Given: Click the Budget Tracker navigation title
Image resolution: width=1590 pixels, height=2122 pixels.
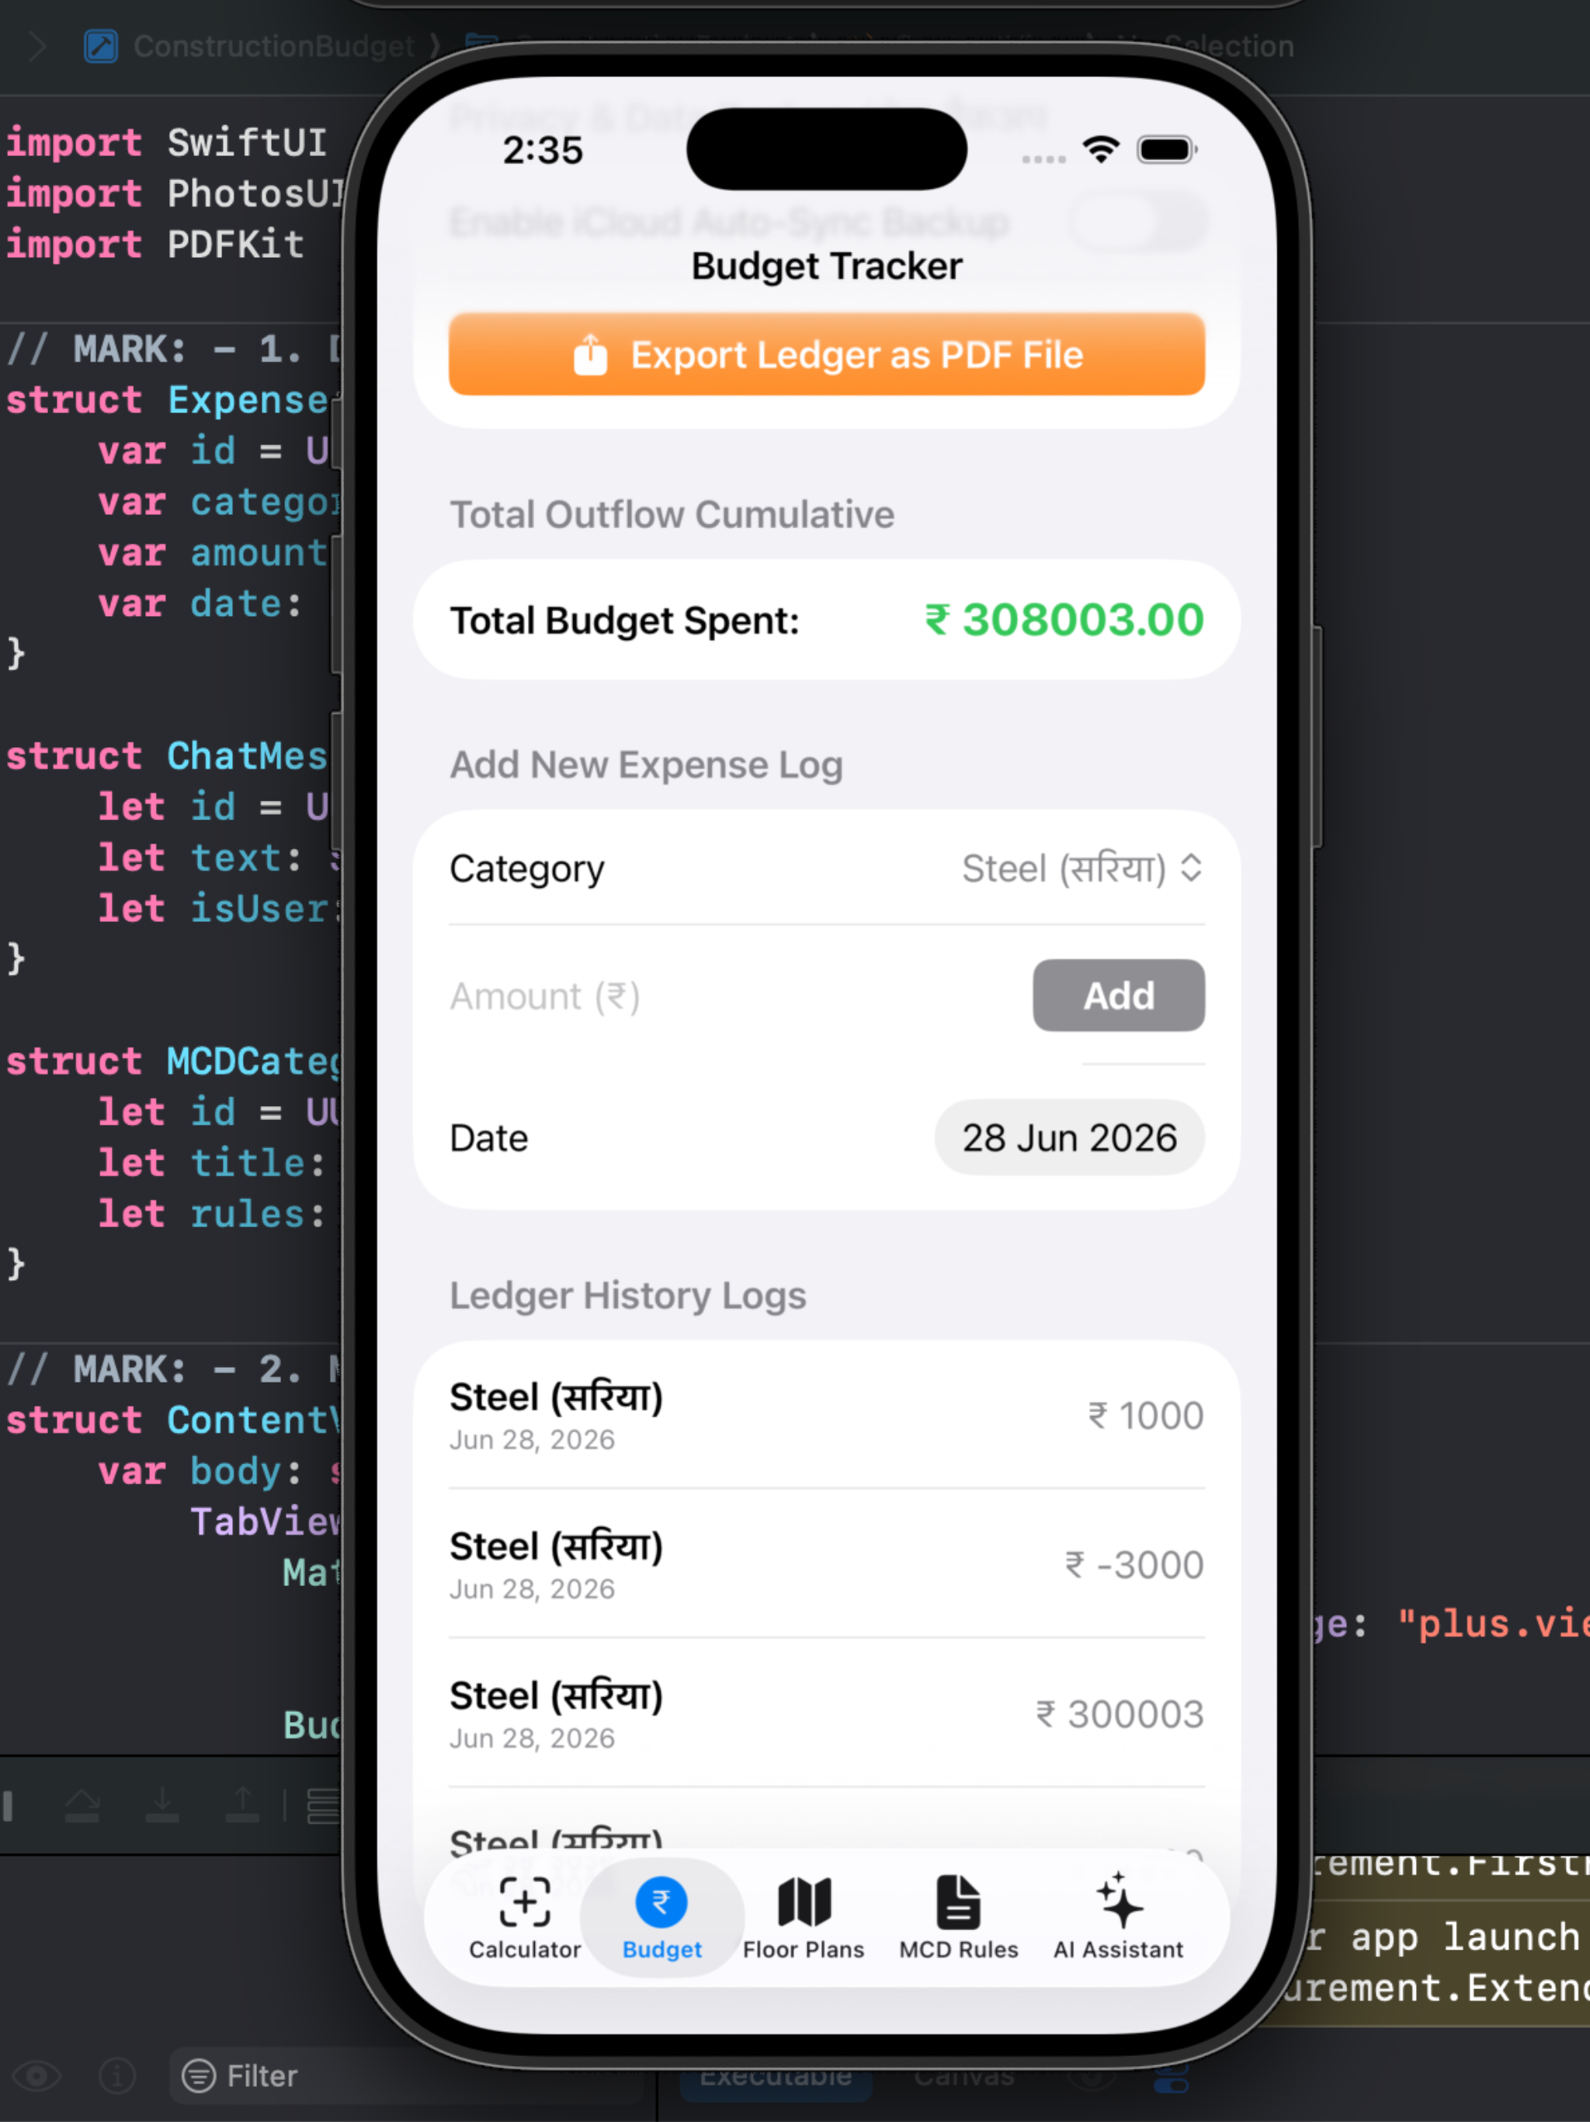Looking at the screenshot, I should pyautogui.click(x=827, y=266).
